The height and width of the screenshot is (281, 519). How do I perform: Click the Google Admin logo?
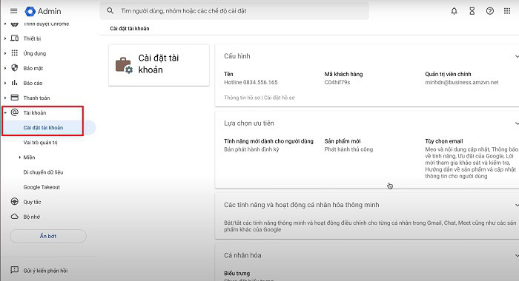(30, 11)
